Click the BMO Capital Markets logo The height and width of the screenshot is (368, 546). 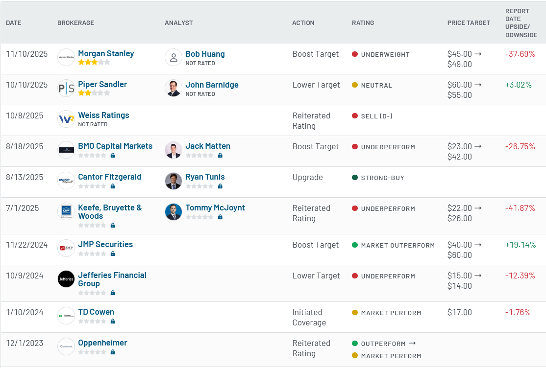point(66,150)
